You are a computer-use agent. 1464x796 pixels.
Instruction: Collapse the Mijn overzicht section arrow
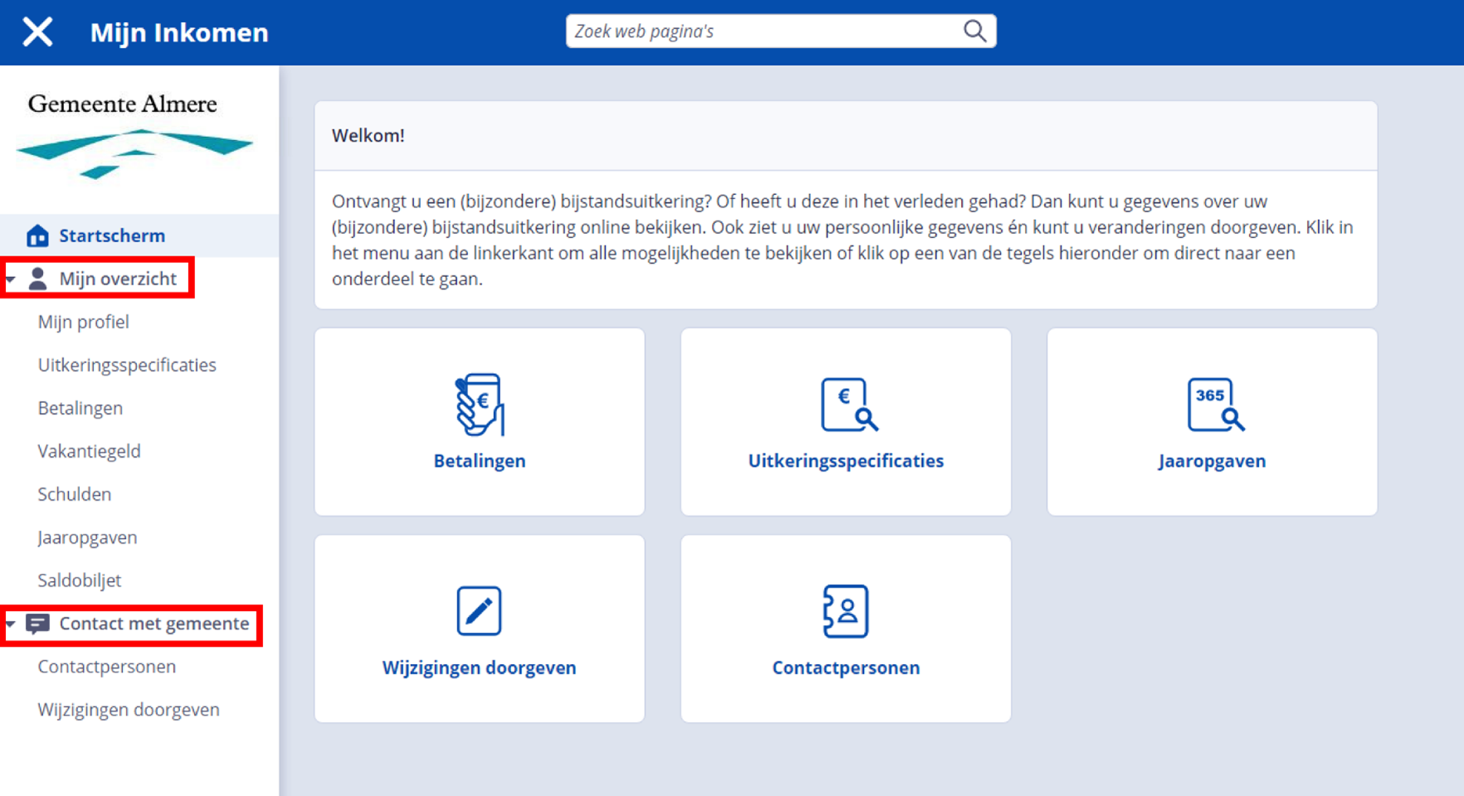tap(11, 279)
